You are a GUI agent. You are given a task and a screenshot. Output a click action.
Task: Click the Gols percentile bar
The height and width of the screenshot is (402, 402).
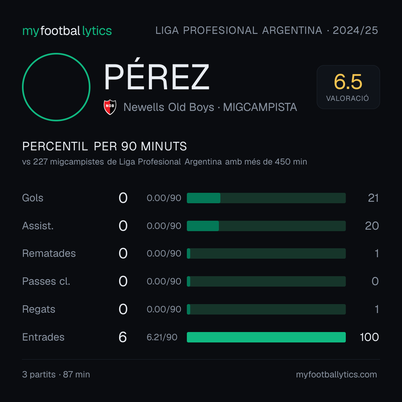click(266, 198)
